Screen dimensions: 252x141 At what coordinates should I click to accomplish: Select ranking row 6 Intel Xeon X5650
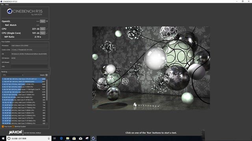24,92
